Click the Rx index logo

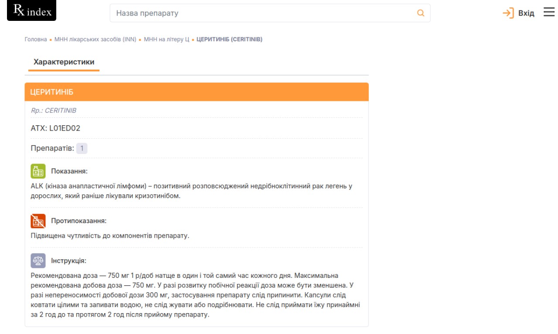[32, 11]
